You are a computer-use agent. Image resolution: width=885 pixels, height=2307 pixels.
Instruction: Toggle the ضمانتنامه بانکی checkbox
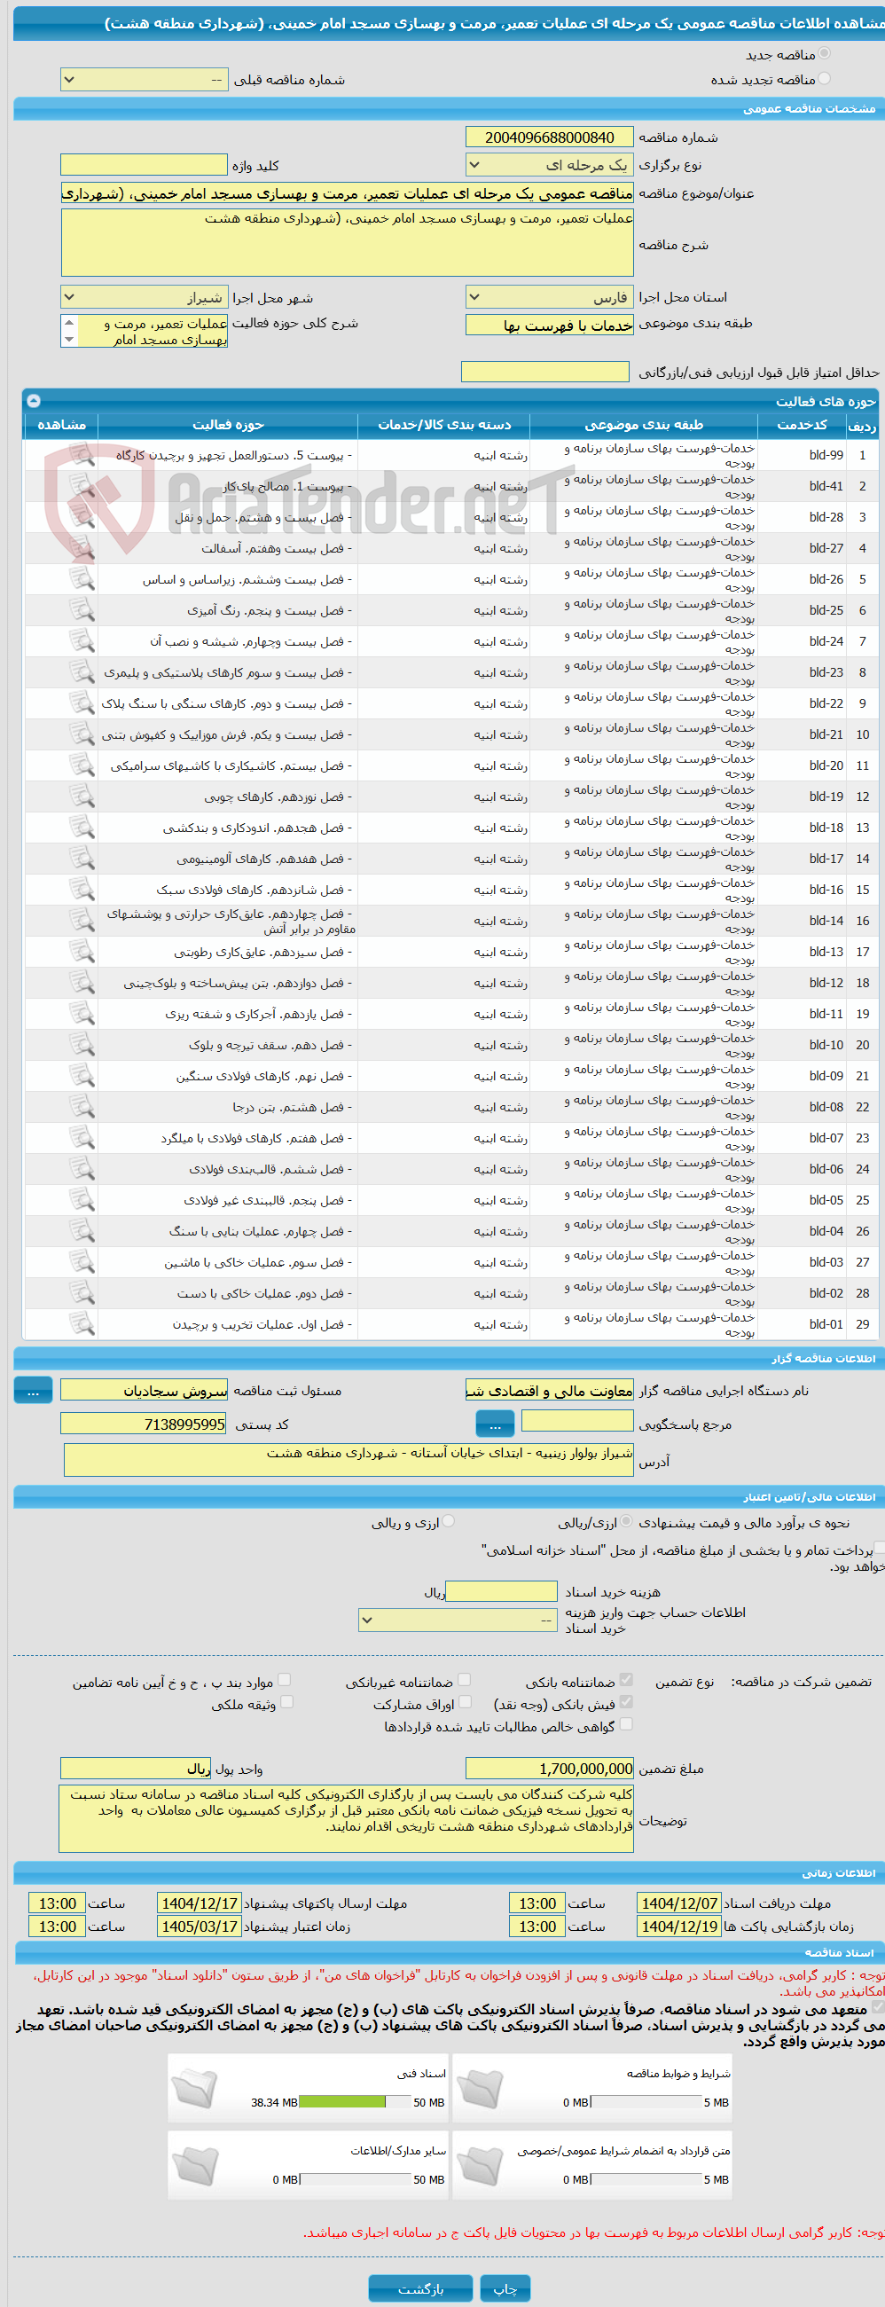[x=626, y=1679]
